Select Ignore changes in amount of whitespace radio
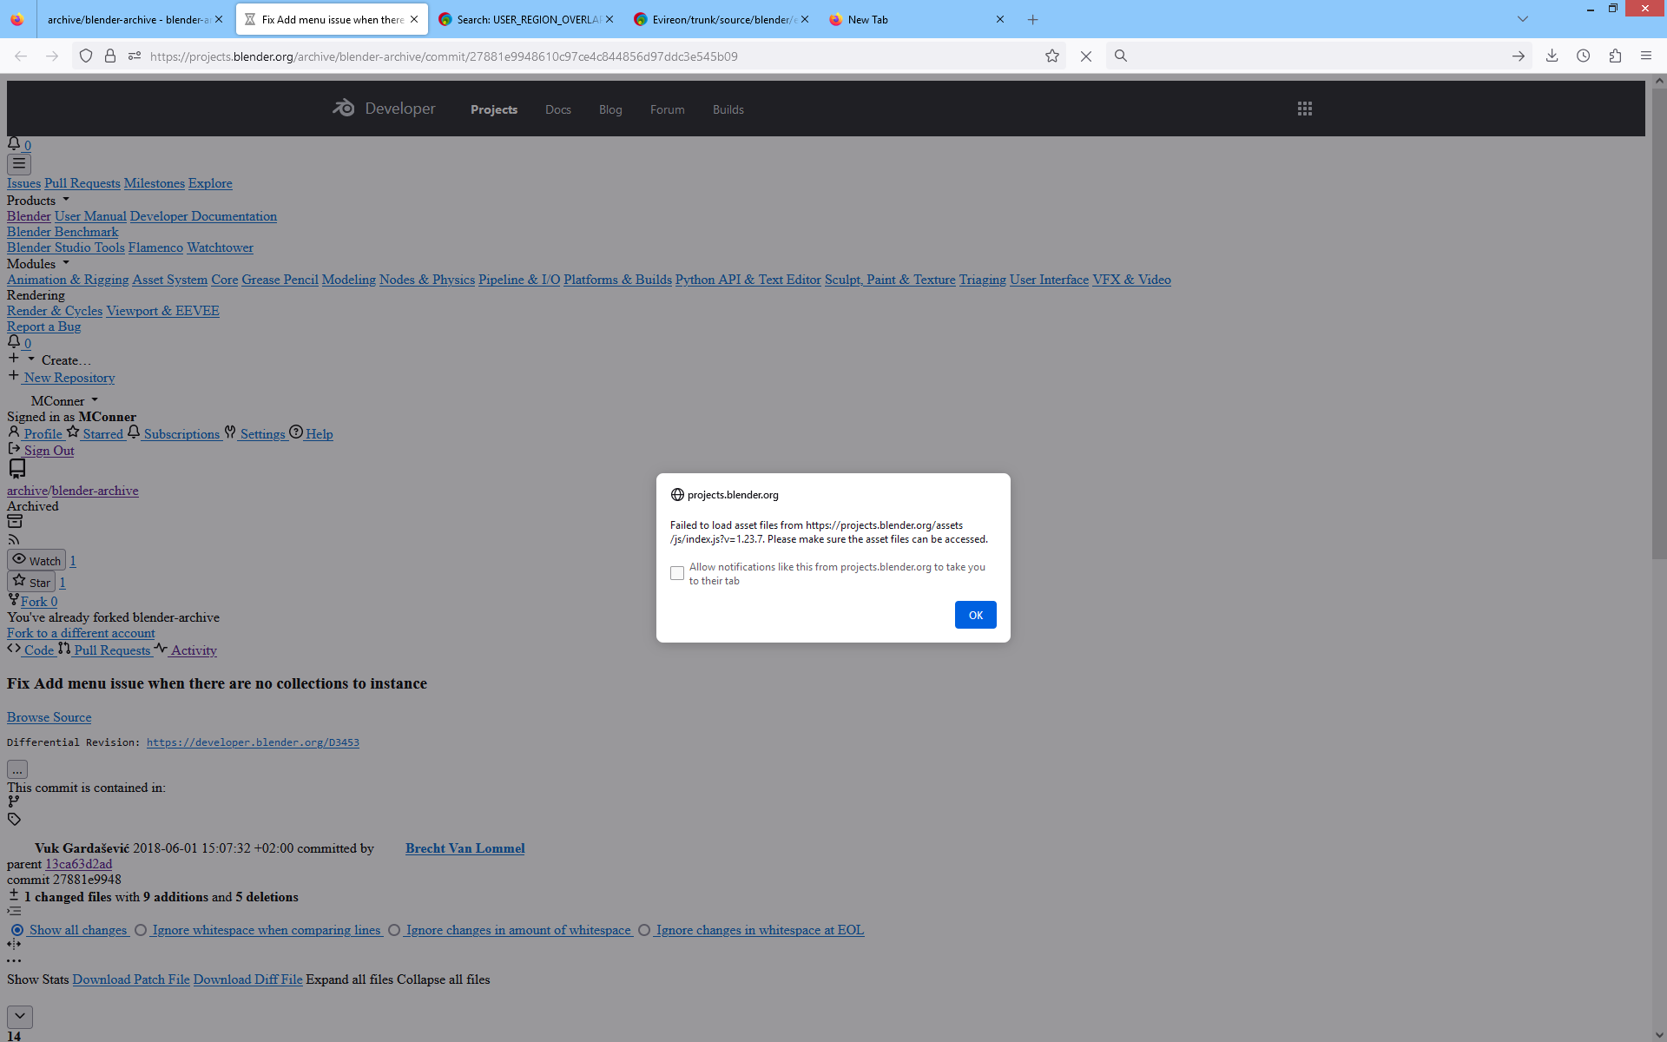Screen dimensions: 1667x1042 coord(394,930)
